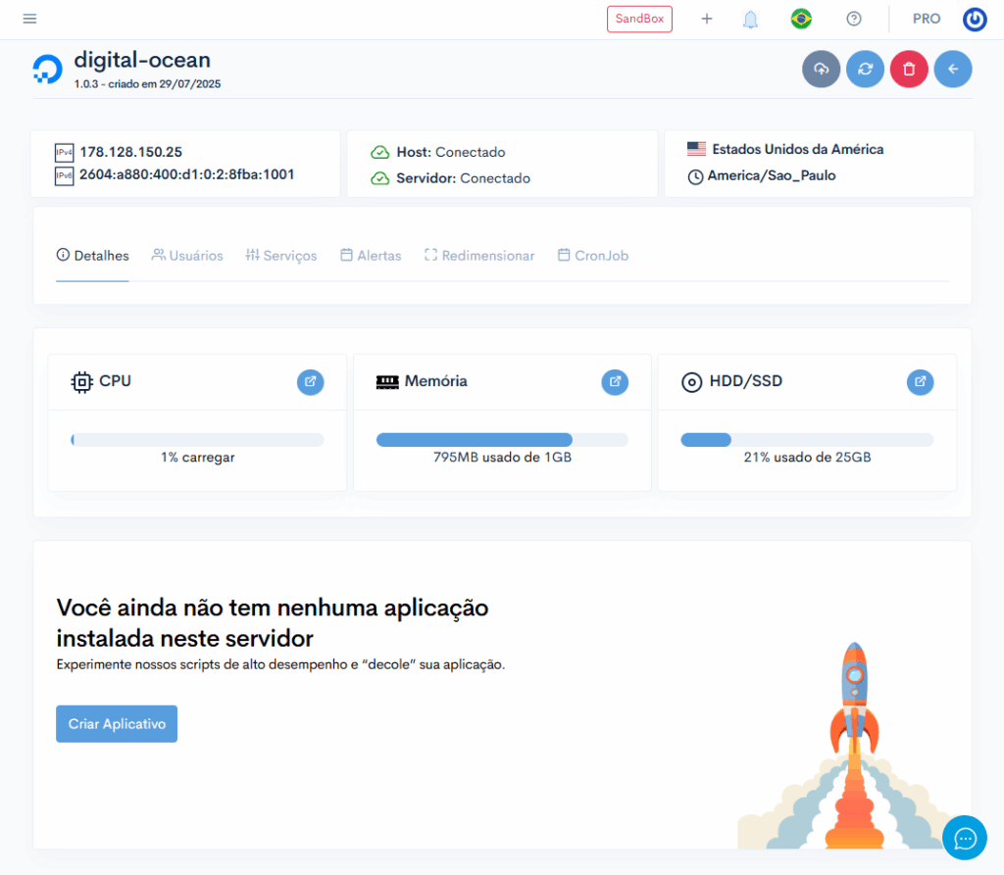The image size is (1004, 875).
Task: Click the DigitalOcean logo icon
Action: click(x=47, y=70)
